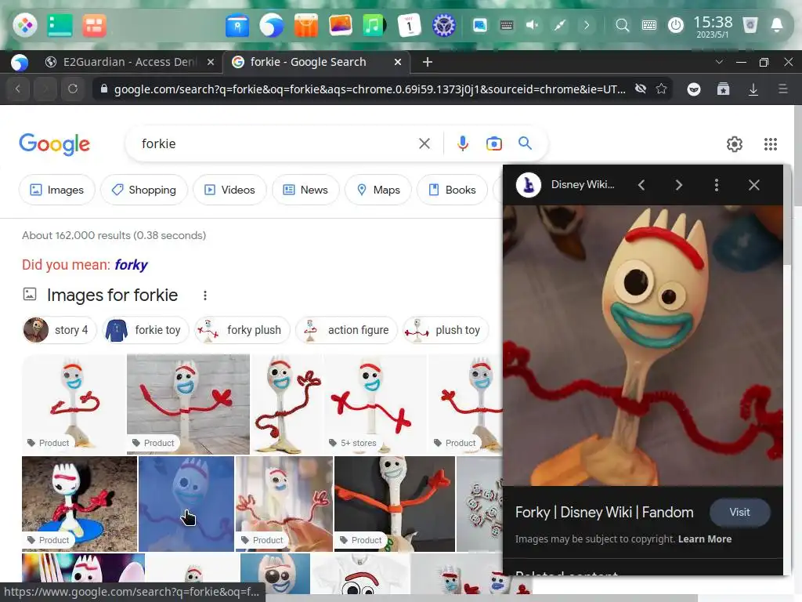This screenshot has height=602, width=802.
Task: Select the Shopping filter
Action: [x=144, y=190]
